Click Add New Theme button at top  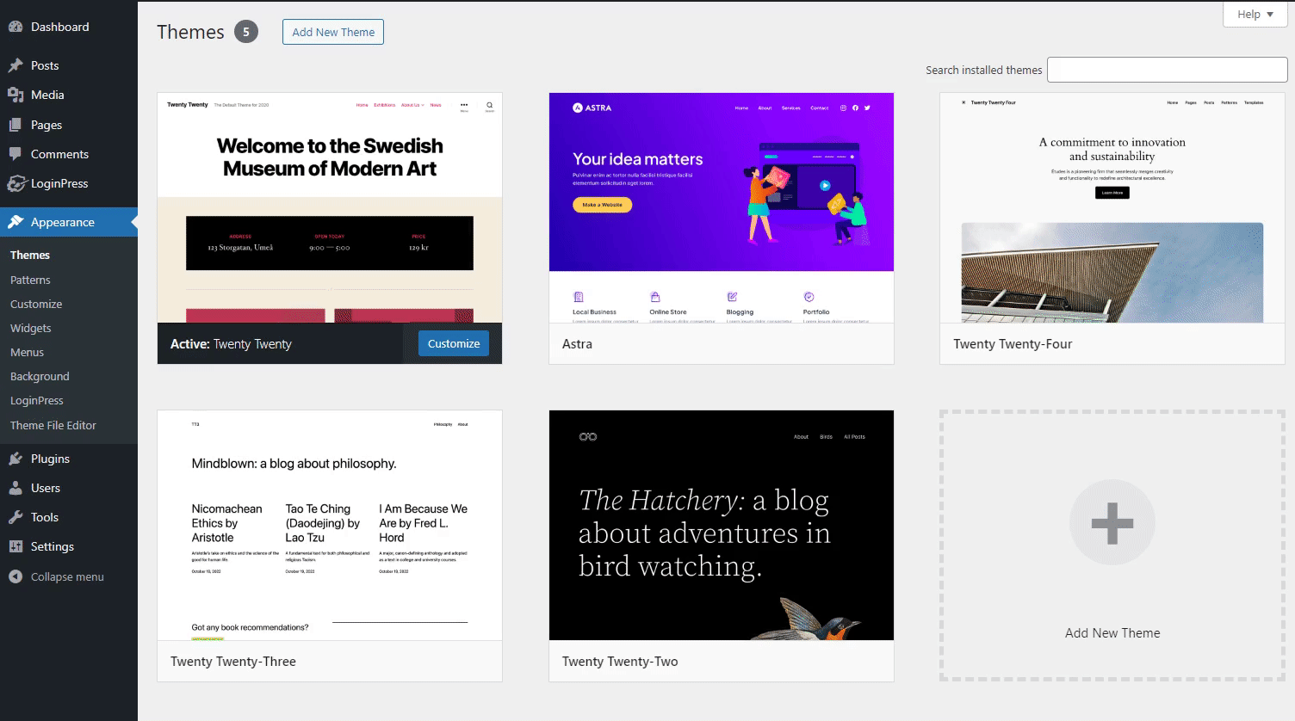pos(333,32)
